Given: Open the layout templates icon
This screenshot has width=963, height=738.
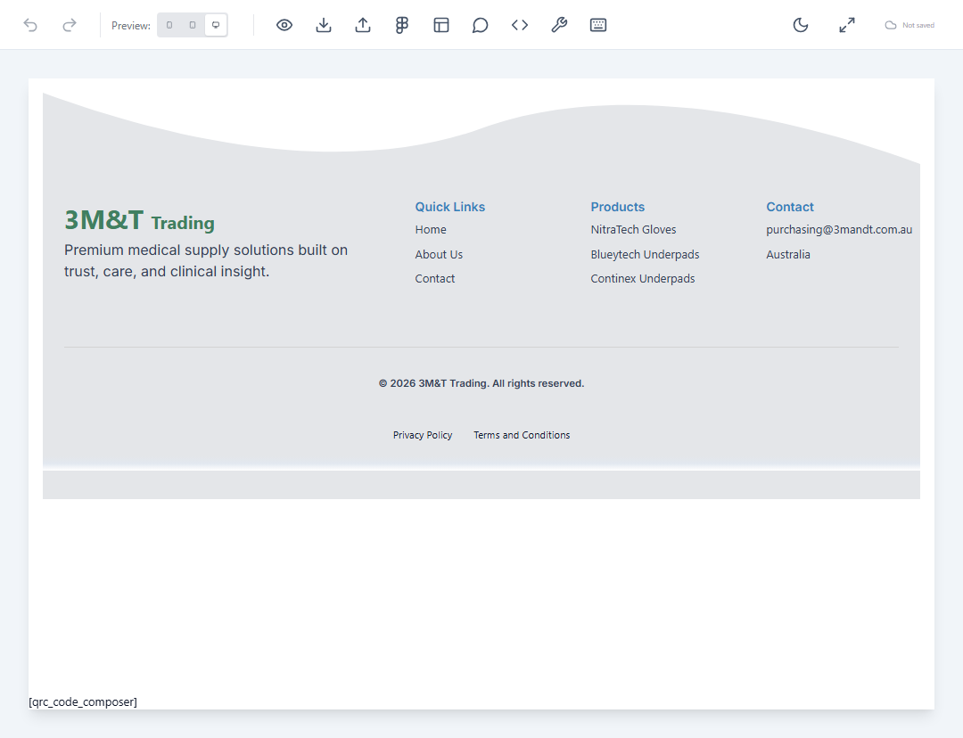Looking at the screenshot, I should pyautogui.click(x=441, y=25).
